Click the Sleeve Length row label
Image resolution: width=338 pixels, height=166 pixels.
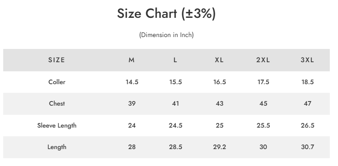[57, 125]
